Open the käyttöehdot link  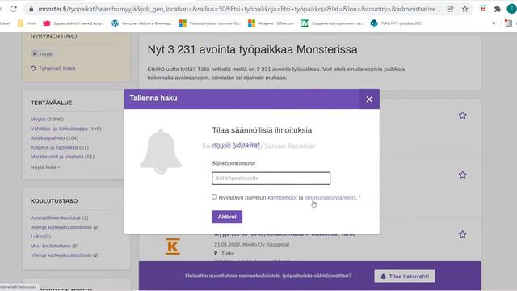[x=282, y=197]
